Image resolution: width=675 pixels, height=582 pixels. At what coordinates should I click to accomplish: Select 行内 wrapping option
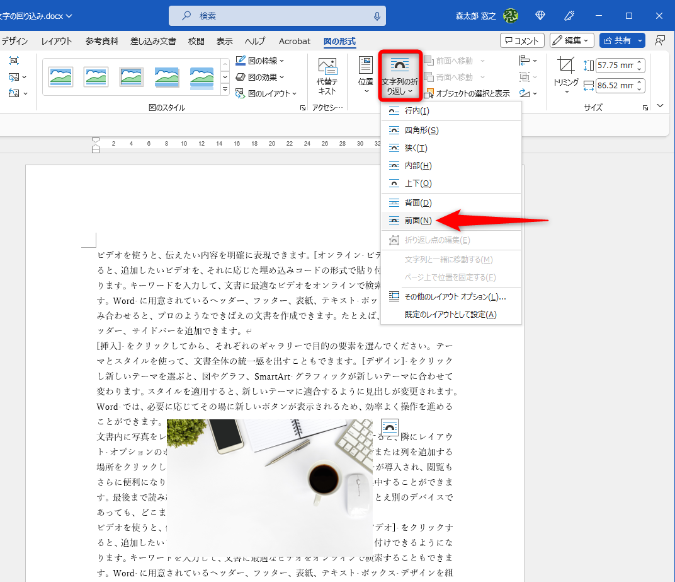tap(417, 112)
